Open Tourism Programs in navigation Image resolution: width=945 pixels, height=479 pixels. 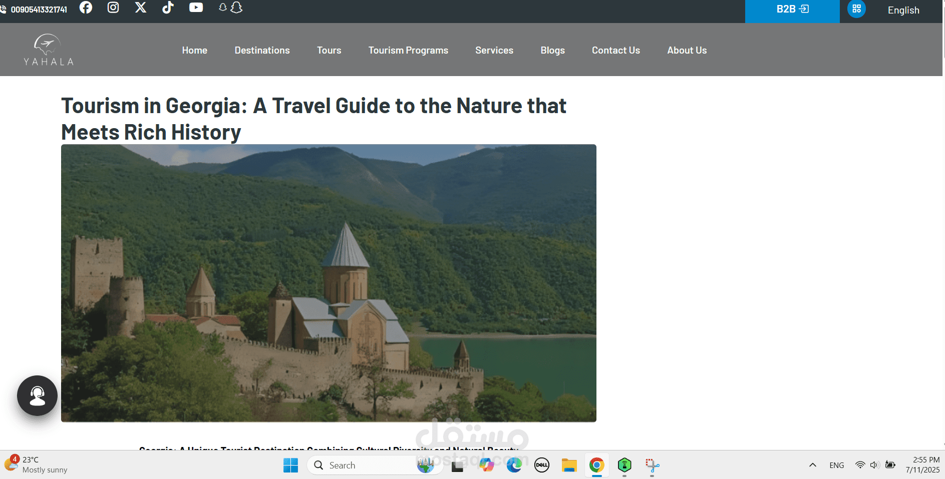408,51
